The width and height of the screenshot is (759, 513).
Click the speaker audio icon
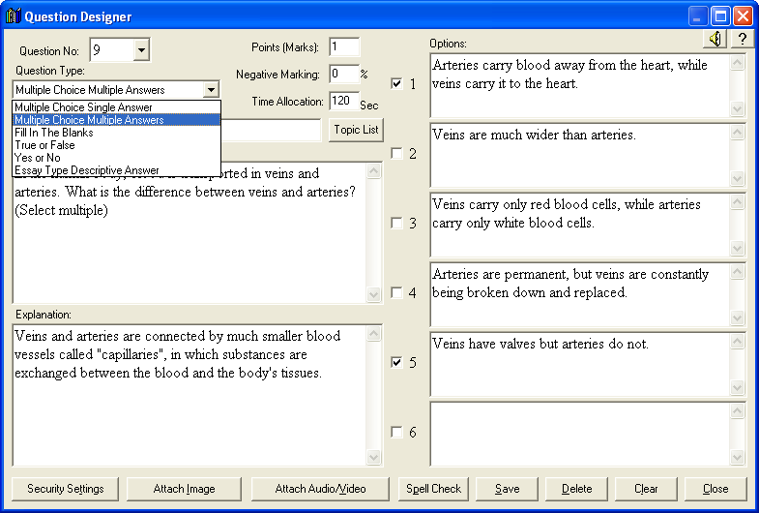tap(715, 39)
